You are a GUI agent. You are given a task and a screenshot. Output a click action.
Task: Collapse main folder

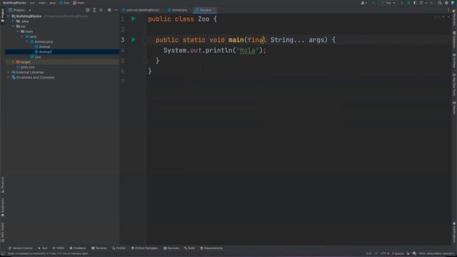coord(17,31)
